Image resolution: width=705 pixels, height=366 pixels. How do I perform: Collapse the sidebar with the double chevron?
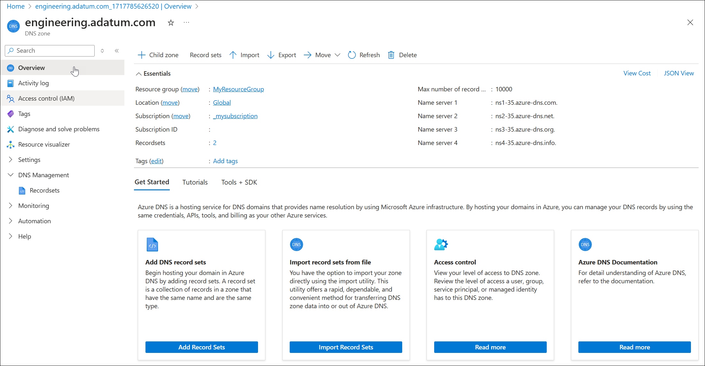coord(117,51)
